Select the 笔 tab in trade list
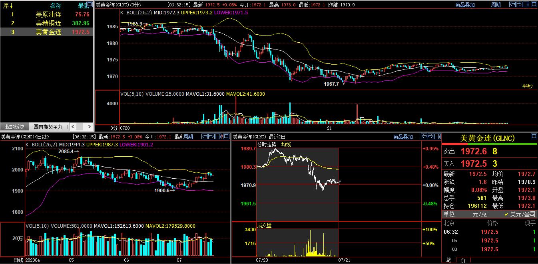This screenshot has width=538, height=264. [x=448, y=260]
